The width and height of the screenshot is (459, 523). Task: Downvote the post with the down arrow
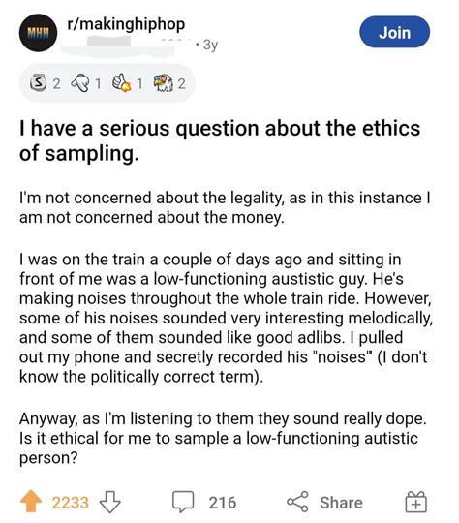[110, 502]
